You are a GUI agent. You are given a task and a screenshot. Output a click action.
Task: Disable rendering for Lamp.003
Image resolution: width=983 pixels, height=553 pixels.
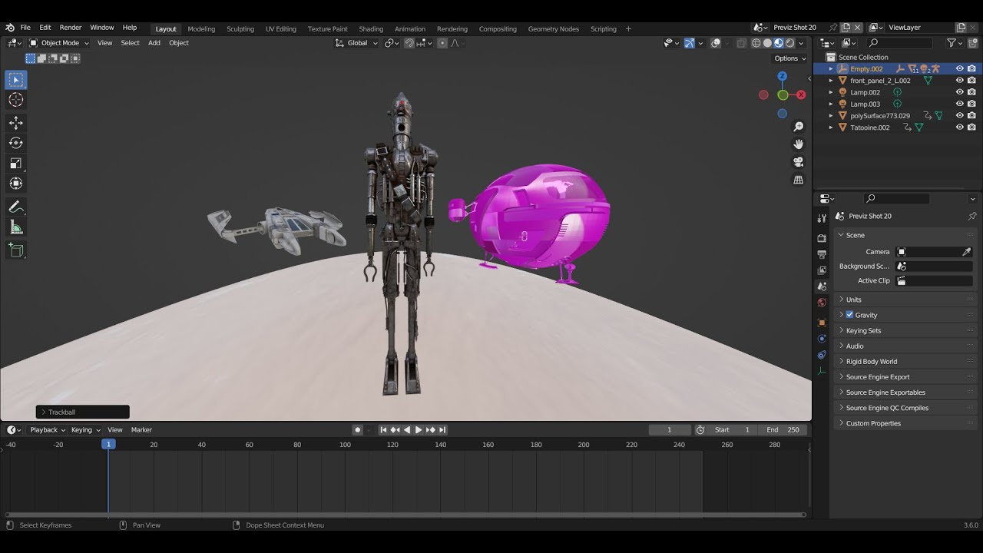971,104
